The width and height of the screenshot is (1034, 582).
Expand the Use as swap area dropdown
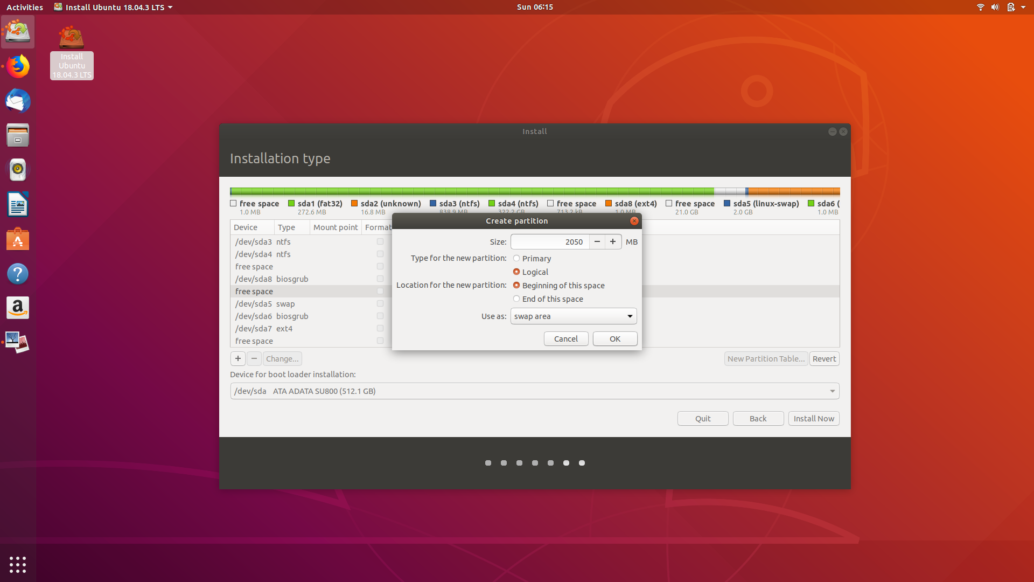pos(574,316)
